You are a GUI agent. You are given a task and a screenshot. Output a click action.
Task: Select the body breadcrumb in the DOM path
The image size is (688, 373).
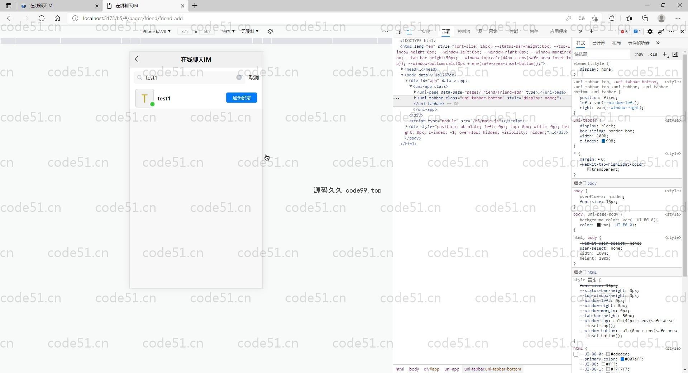tap(414, 369)
